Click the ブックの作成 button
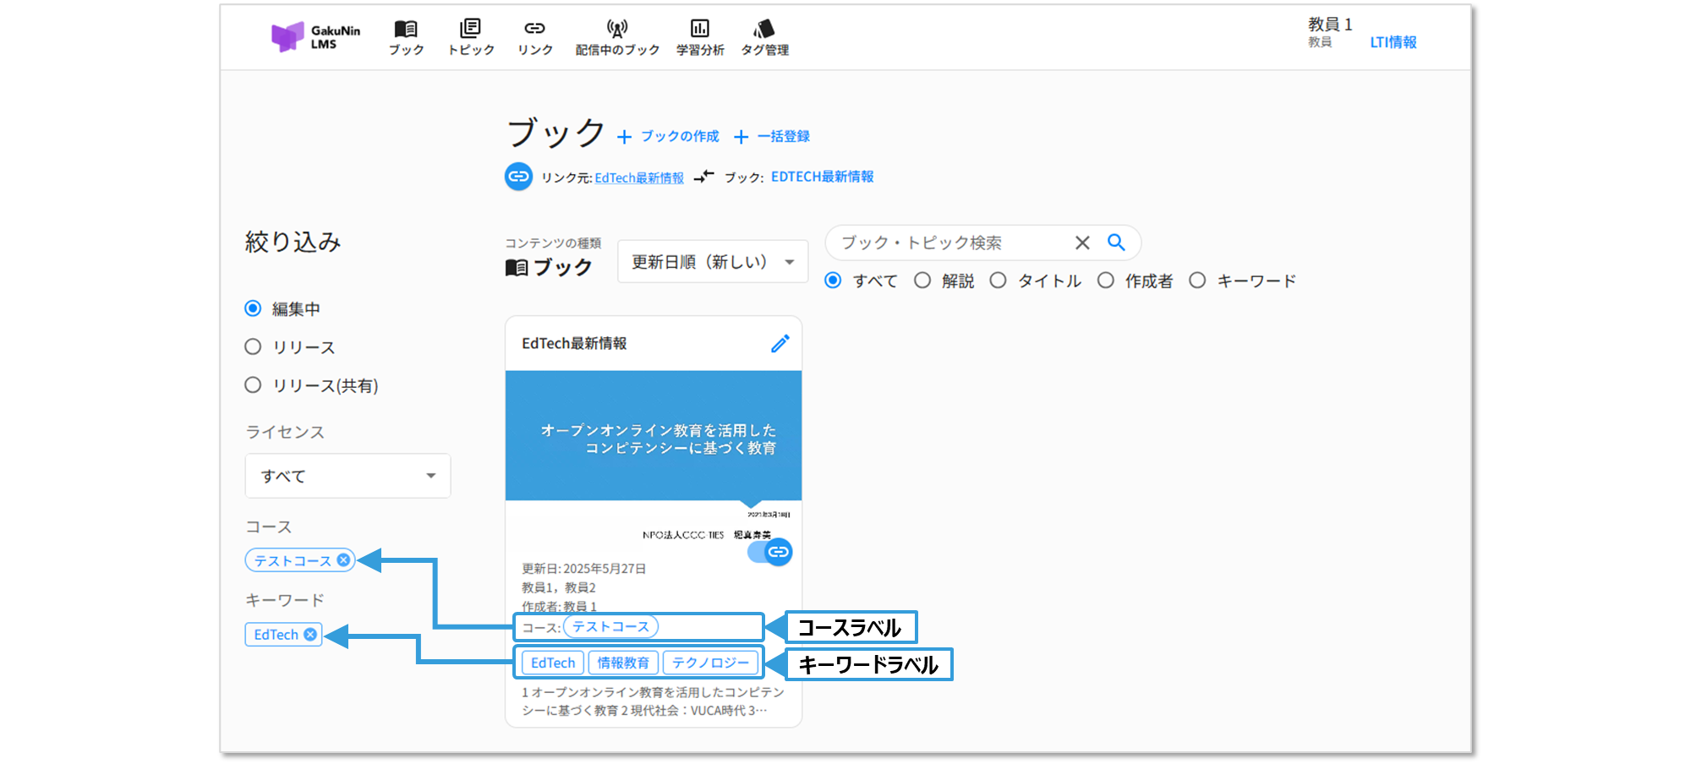1691x764 pixels. coord(668,136)
